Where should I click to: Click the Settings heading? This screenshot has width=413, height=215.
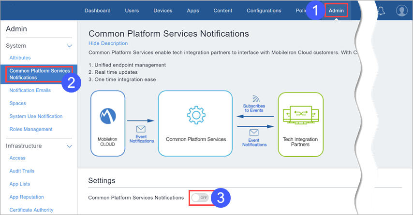point(102,181)
